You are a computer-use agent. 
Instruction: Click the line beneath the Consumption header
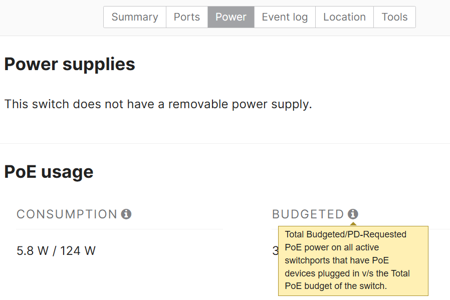pyautogui.click(x=119, y=229)
